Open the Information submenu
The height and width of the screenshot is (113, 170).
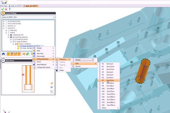click(x=44, y=56)
